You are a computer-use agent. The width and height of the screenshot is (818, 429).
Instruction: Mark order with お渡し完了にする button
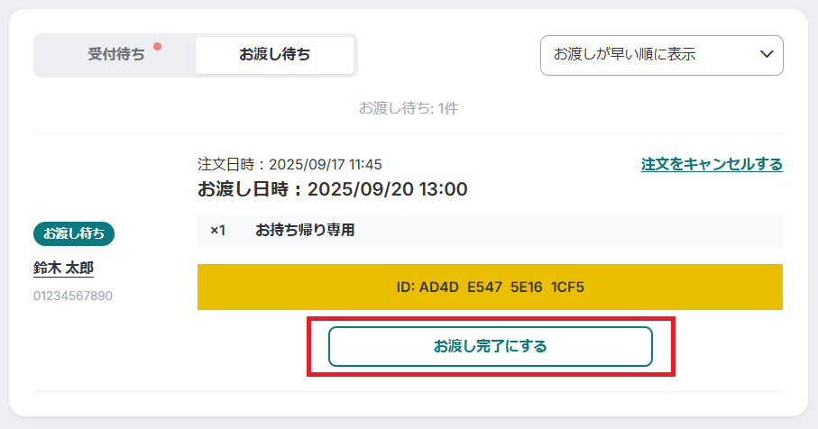coord(491,346)
